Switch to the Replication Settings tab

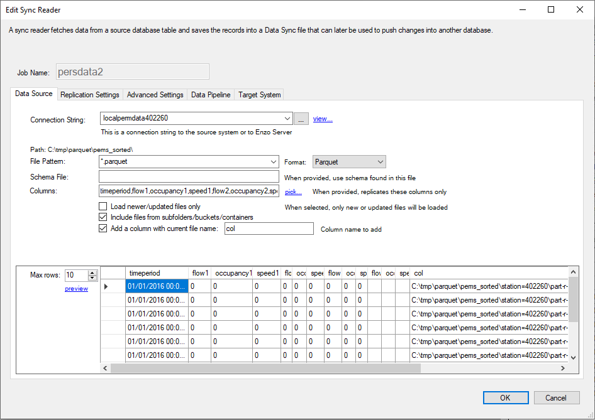click(89, 94)
